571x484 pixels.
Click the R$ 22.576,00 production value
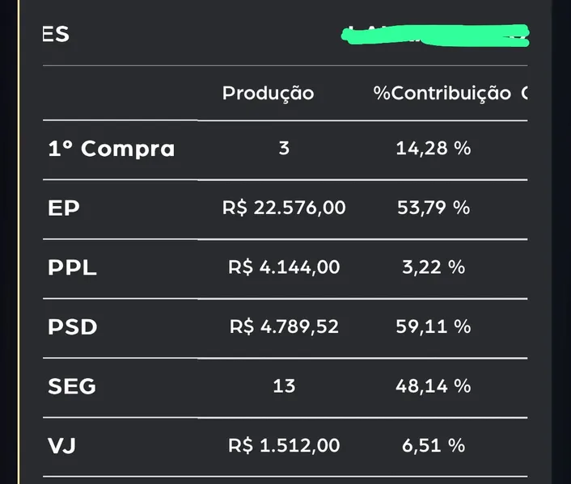click(284, 208)
